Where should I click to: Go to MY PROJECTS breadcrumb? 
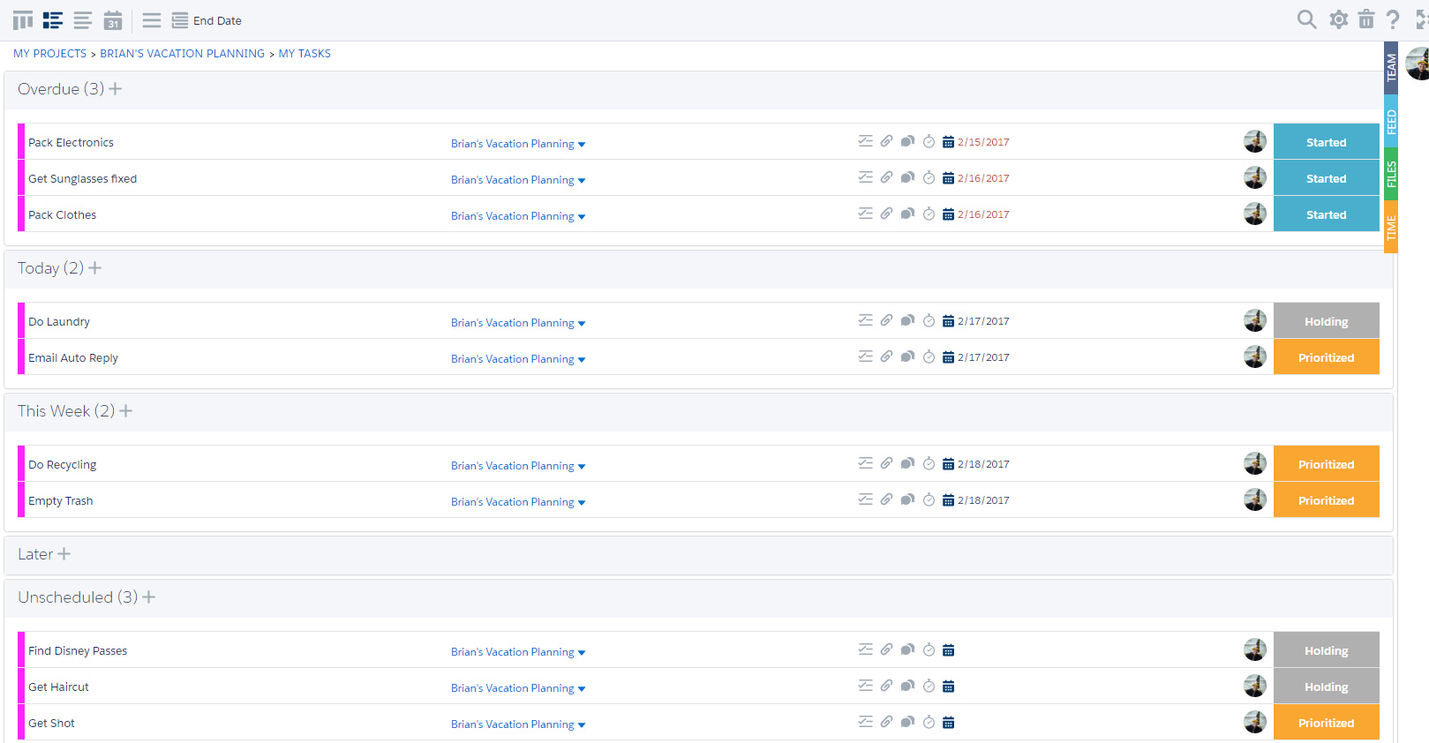point(49,54)
